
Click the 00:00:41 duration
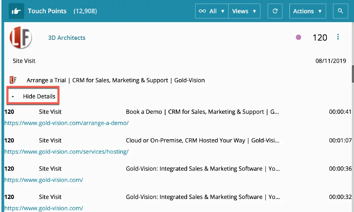coord(340,112)
